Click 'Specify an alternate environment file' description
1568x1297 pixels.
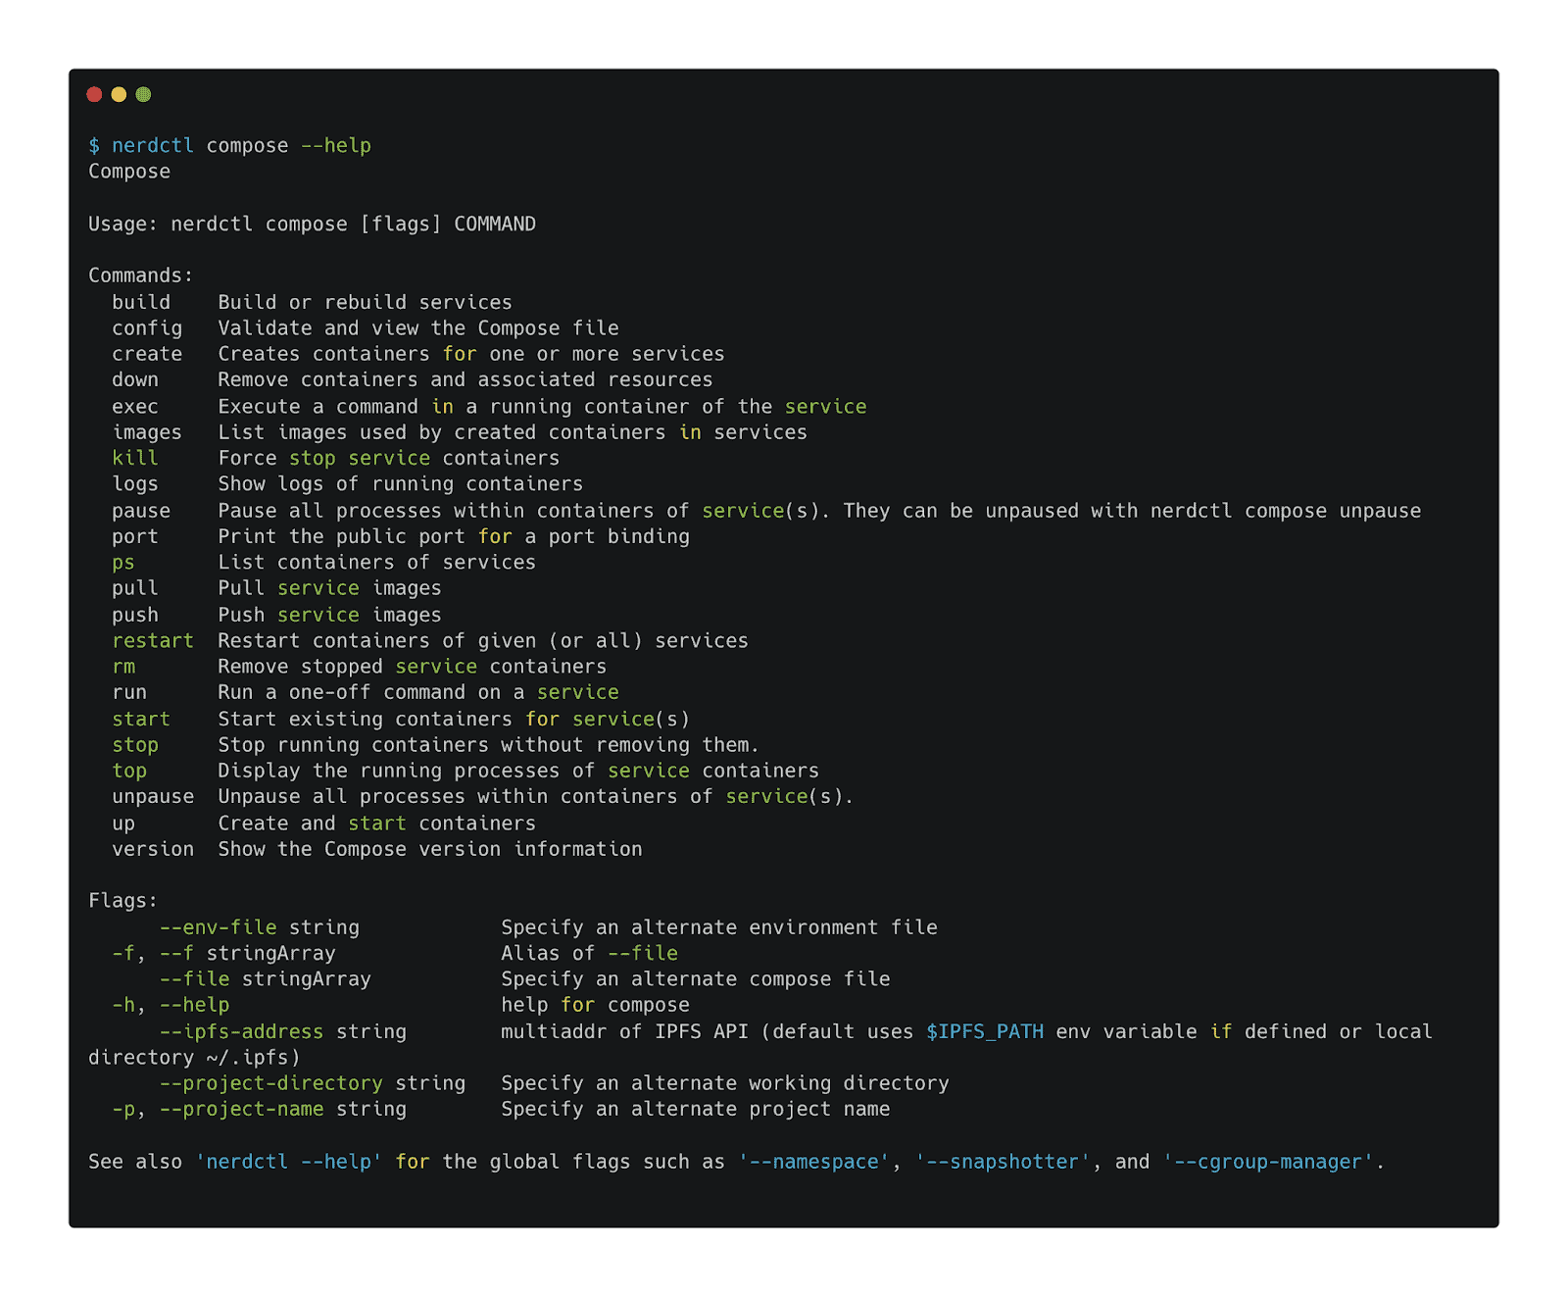click(719, 927)
